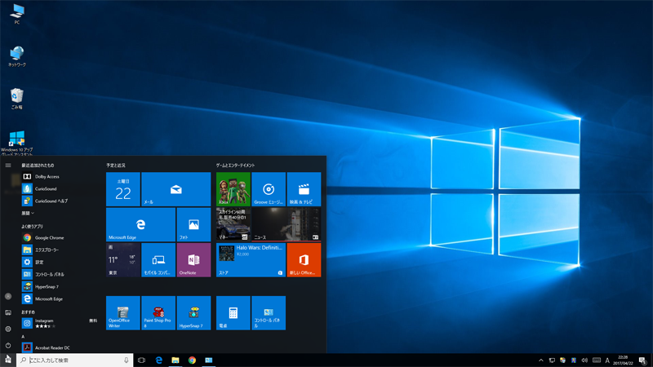653x367 pixels.
Task: Open the Movies & TV tile
Action: point(304,189)
